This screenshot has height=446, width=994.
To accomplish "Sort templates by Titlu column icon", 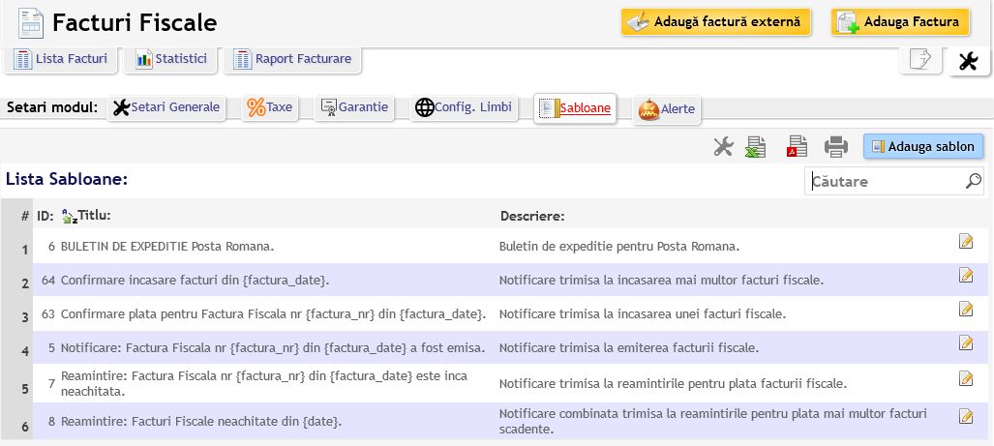I will click(69, 217).
